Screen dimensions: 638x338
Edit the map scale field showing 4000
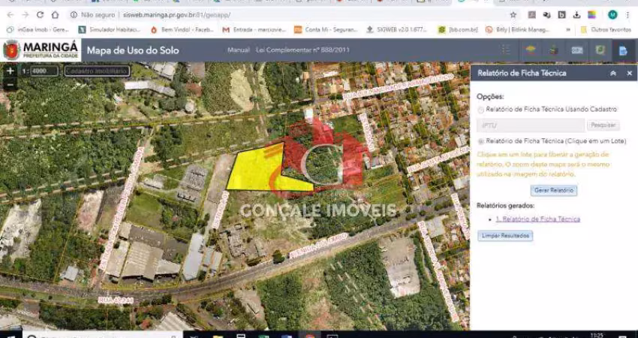pyautogui.click(x=44, y=71)
